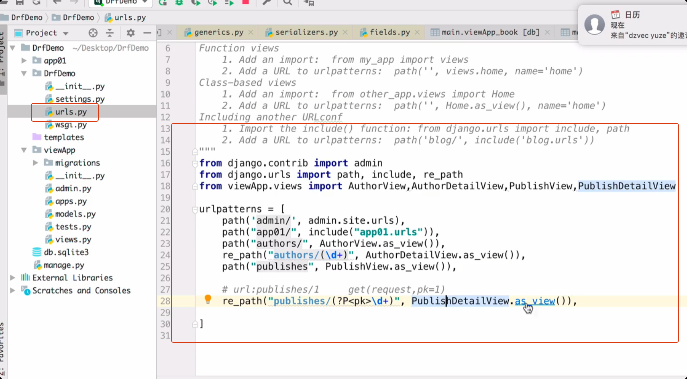Click the concurrency run icon beside Stop
The width and height of the screenshot is (687, 379).
tap(229, 2)
